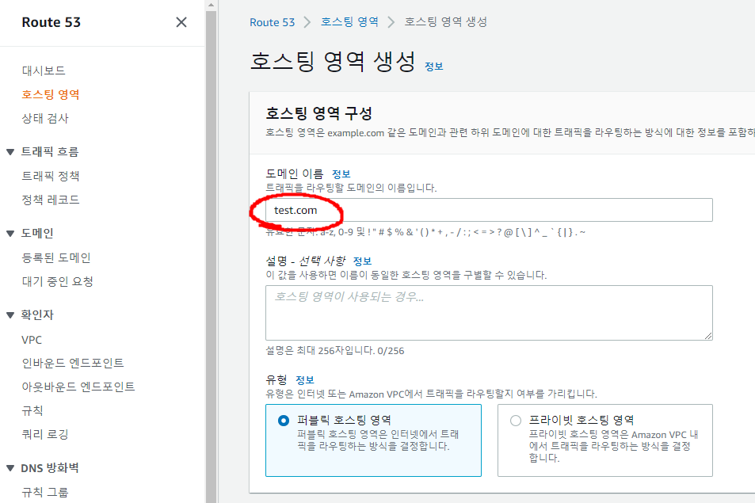The width and height of the screenshot is (755, 503).
Task: Open 대시보드 in the sidebar
Action: [44, 70]
